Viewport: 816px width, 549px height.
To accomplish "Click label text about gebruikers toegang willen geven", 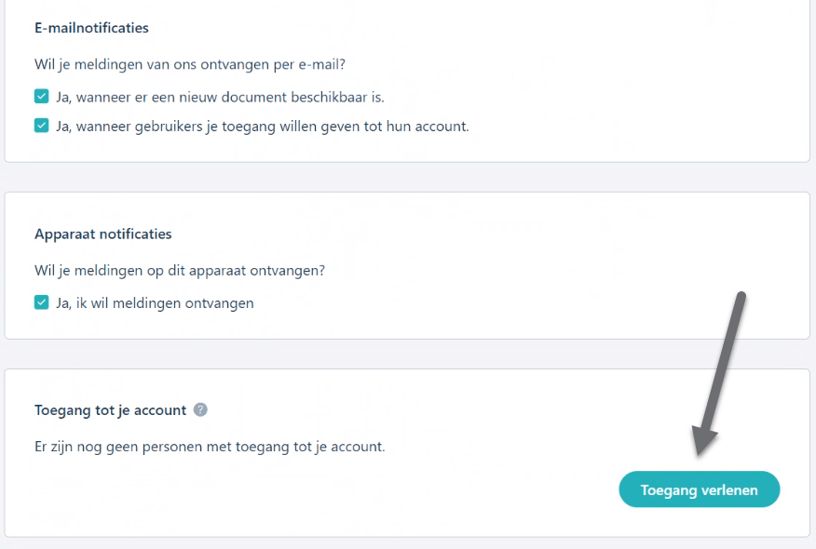I will coord(263,127).
